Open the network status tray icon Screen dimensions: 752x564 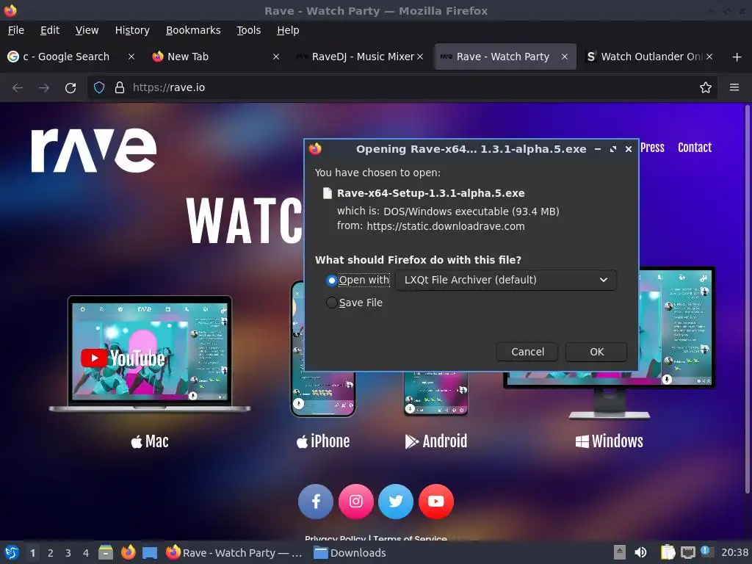tap(687, 553)
